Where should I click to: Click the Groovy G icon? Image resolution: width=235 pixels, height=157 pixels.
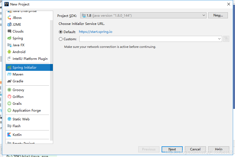(x=9, y=90)
